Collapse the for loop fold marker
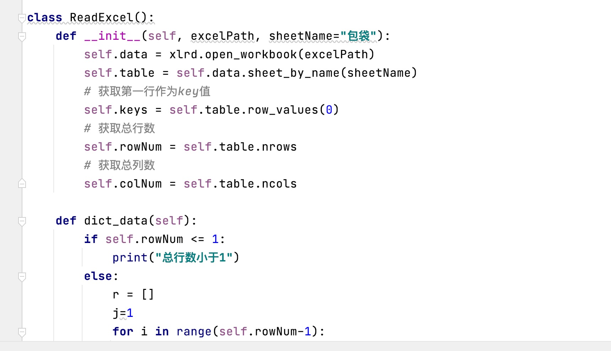 22,332
